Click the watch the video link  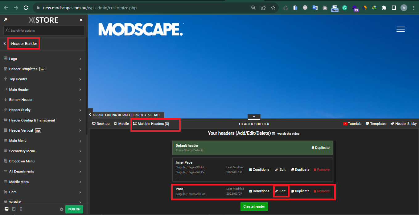tap(289, 134)
